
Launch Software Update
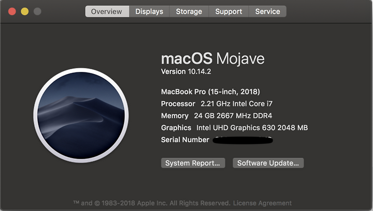[268, 163]
